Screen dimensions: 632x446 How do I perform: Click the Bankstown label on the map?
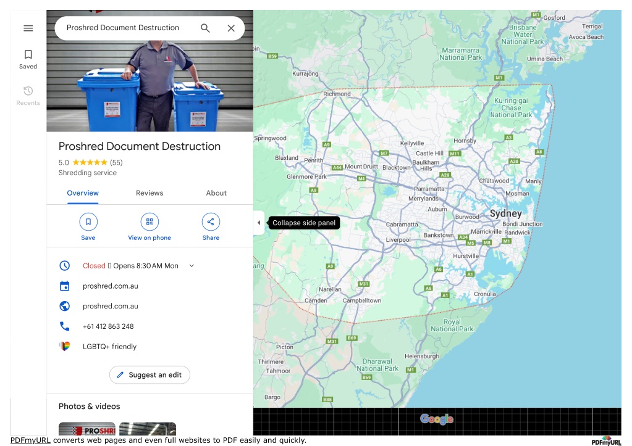point(438,235)
